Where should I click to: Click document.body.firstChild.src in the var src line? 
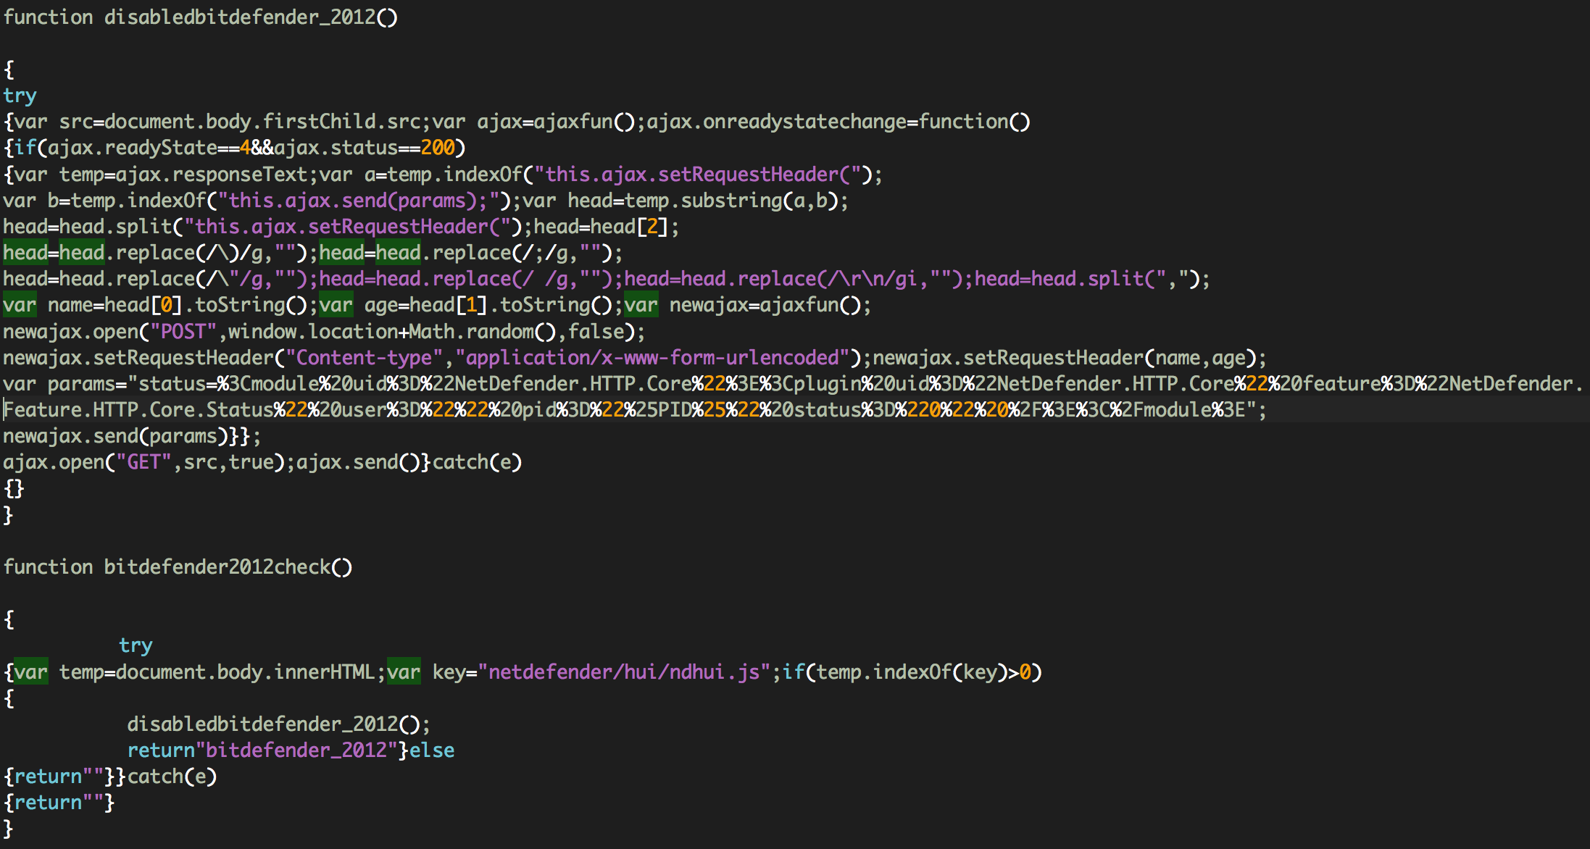(x=262, y=122)
